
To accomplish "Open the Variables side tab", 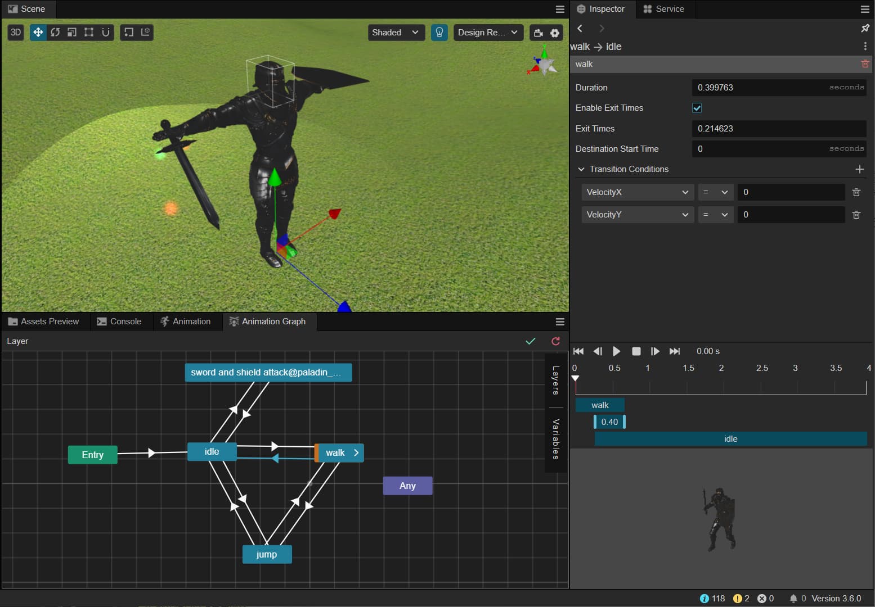I will pyautogui.click(x=555, y=439).
